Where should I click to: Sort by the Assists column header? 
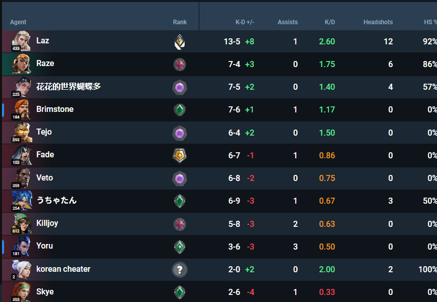(x=288, y=22)
